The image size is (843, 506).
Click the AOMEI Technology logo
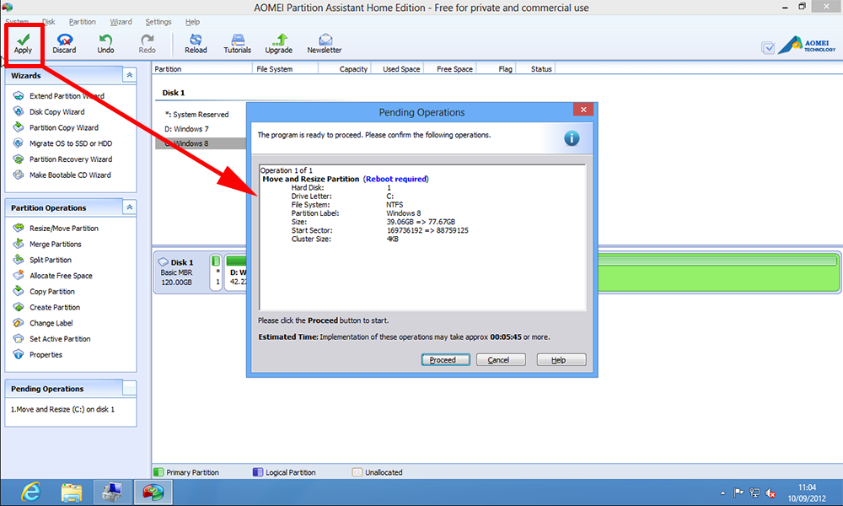[x=807, y=46]
